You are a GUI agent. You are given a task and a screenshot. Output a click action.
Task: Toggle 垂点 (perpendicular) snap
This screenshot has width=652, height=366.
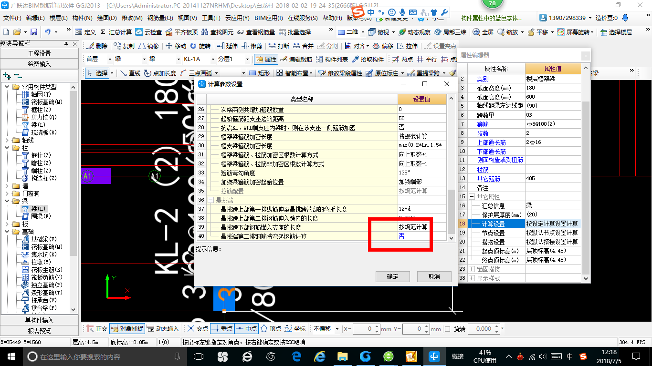pyautogui.click(x=221, y=329)
